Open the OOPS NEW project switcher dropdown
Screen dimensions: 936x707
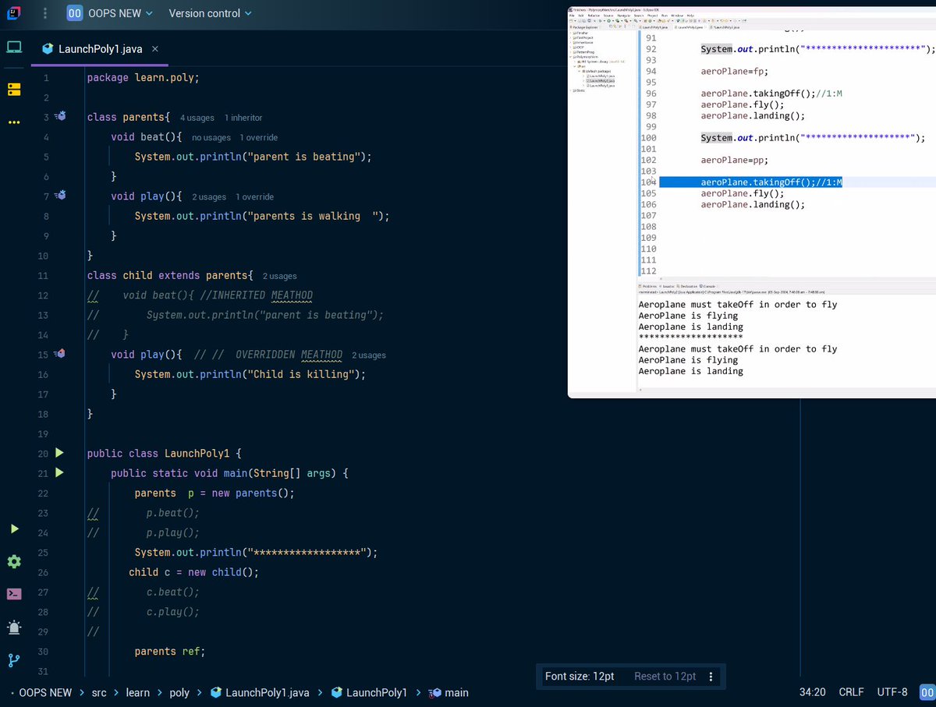pyautogui.click(x=109, y=13)
